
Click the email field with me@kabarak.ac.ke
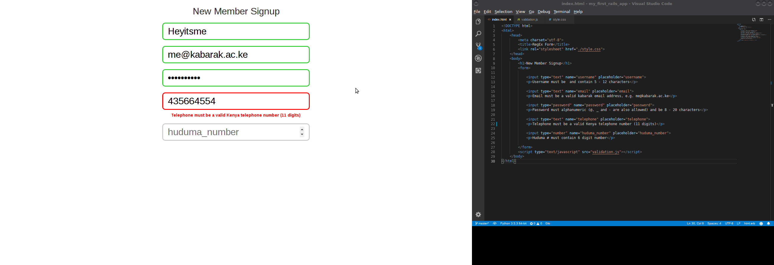click(236, 54)
